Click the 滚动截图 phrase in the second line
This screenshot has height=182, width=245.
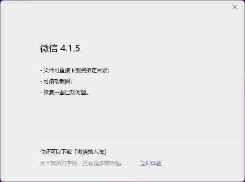pyautogui.click(x=59, y=81)
